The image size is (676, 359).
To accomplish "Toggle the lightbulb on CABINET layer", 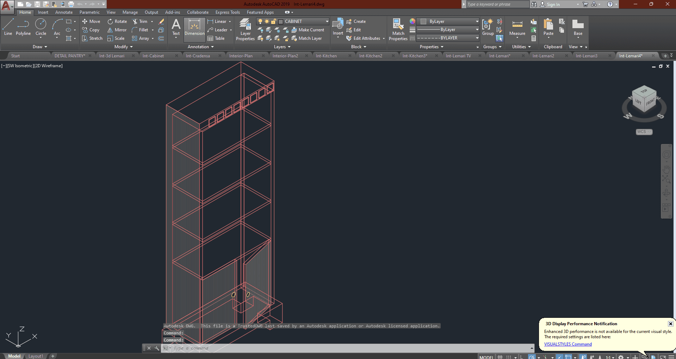I will (x=260, y=21).
